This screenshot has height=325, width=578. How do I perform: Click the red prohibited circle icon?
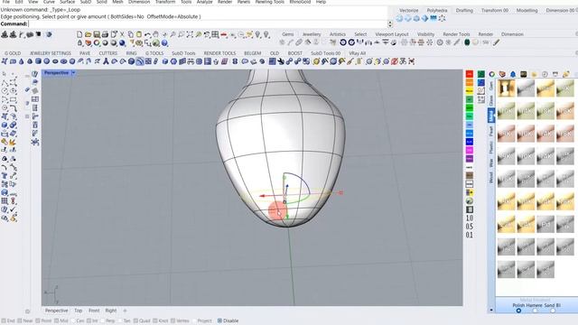pos(395,61)
